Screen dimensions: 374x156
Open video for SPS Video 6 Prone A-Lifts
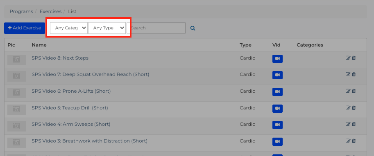pos(277,92)
